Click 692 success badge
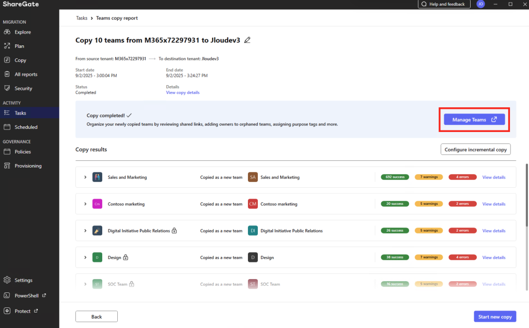The width and height of the screenshot is (529, 328). (x=395, y=177)
